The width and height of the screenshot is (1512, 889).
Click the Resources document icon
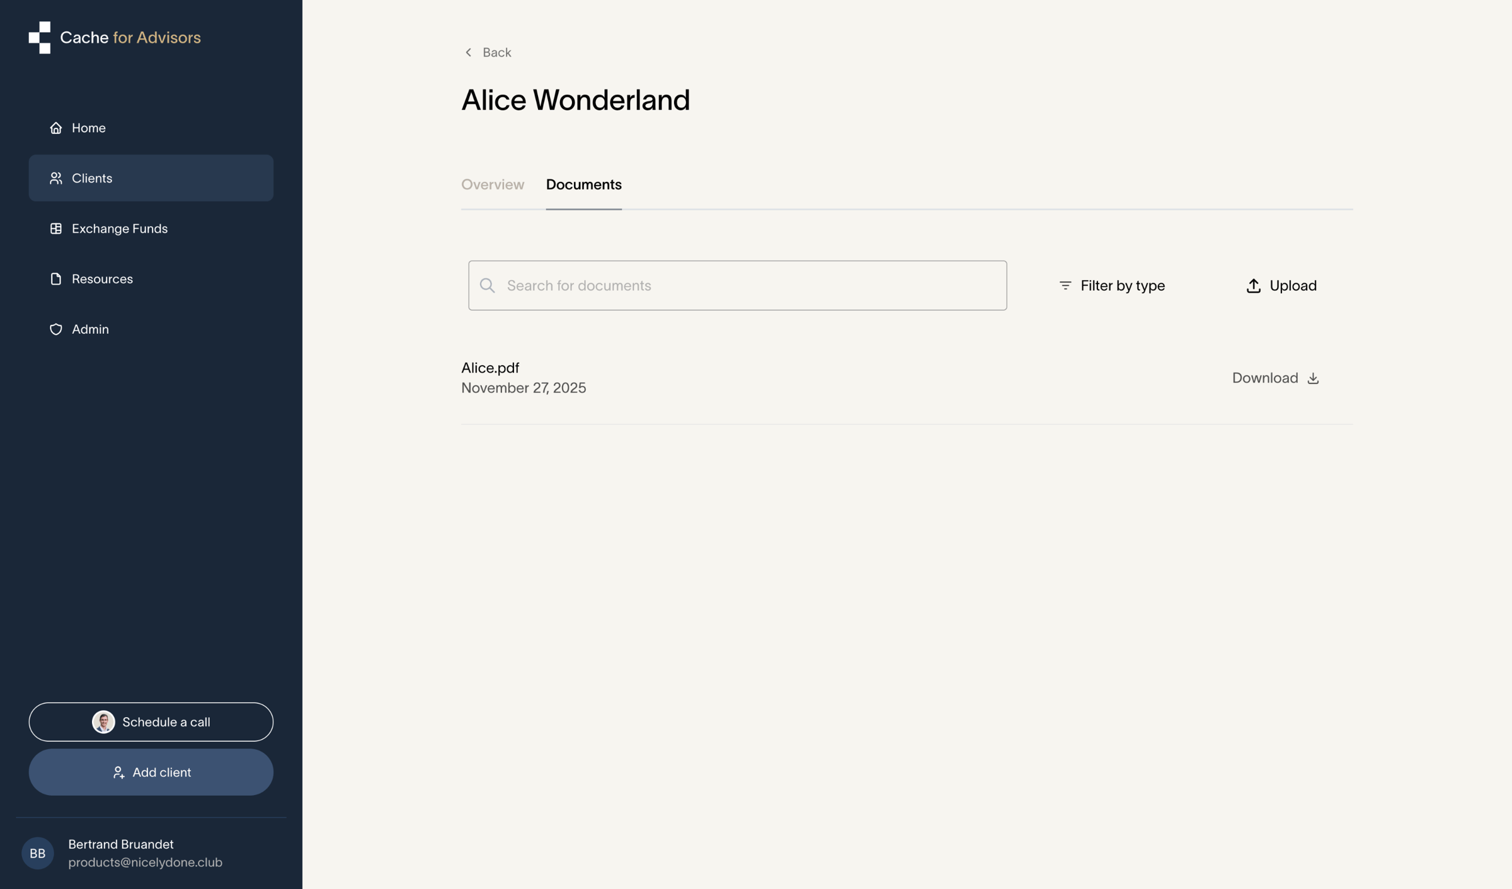(56, 279)
